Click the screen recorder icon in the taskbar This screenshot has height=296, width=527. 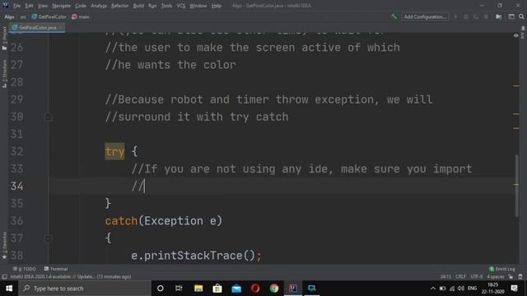click(x=311, y=289)
